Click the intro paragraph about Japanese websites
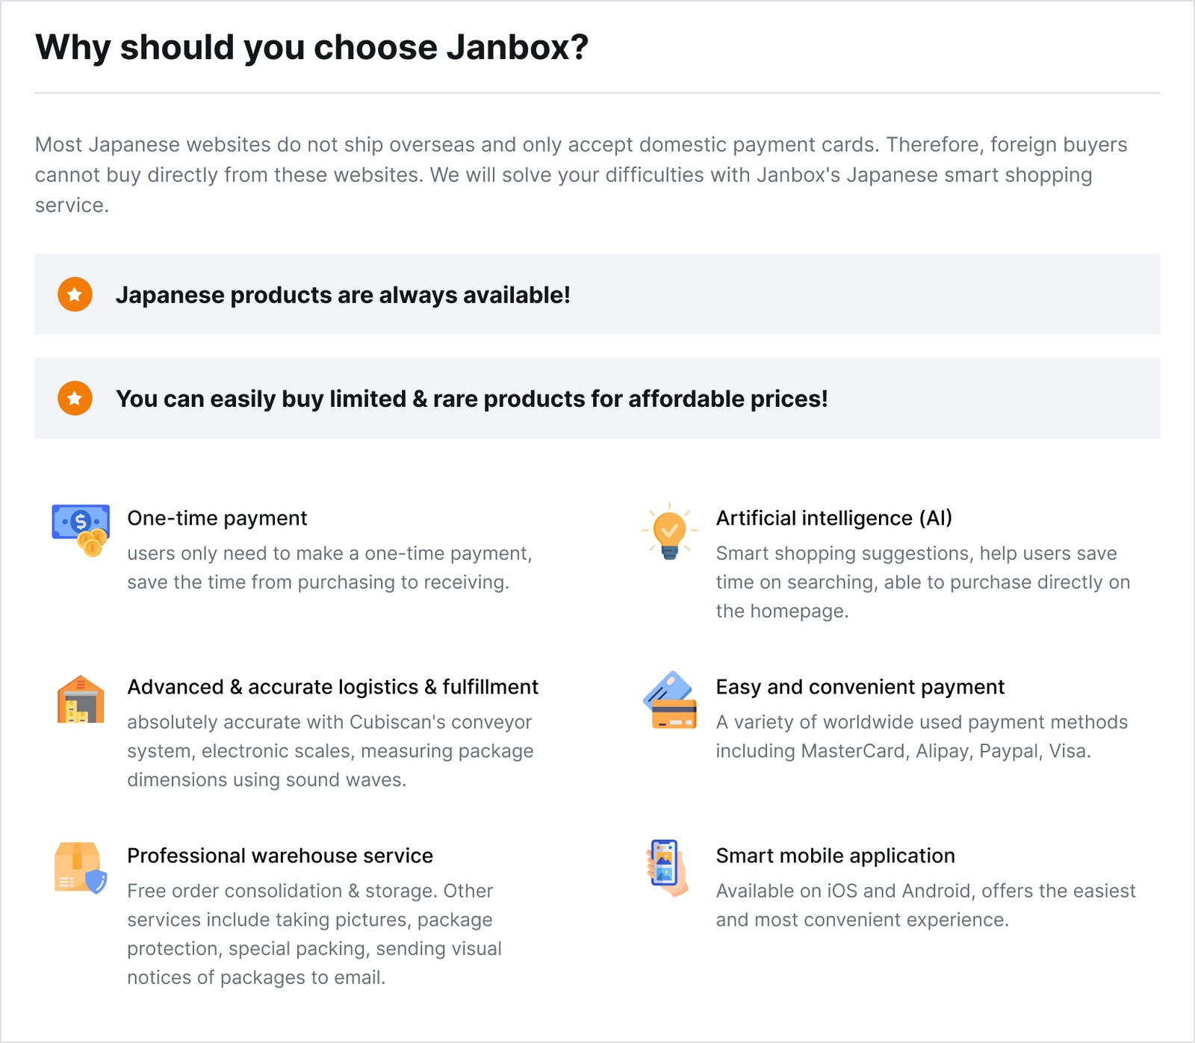The height and width of the screenshot is (1043, 1195). (581, 175)
